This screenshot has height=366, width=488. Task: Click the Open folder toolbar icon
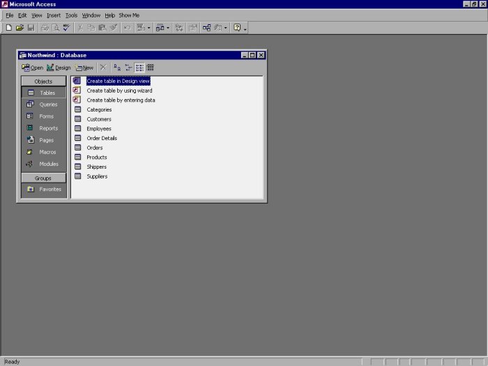point(20,27)
